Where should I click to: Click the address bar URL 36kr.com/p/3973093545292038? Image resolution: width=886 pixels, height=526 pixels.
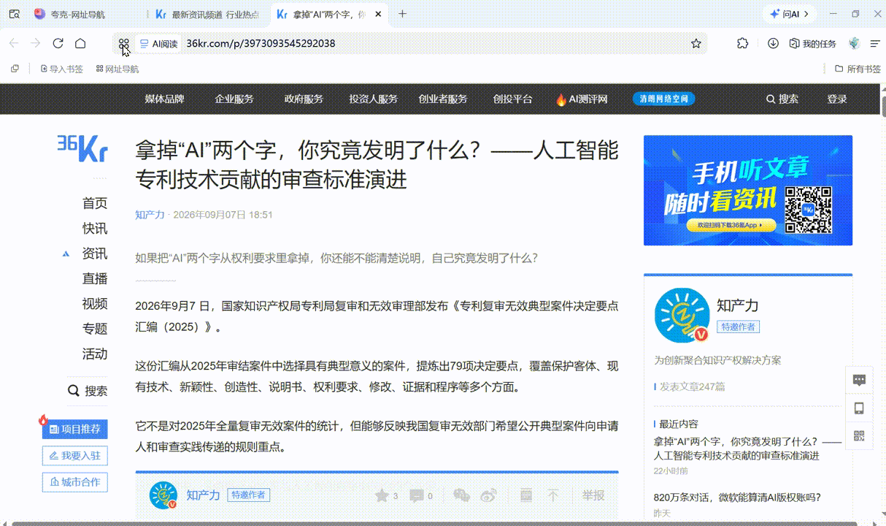261,44
